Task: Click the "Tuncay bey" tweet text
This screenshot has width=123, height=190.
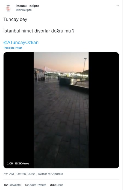Action: coord(15,20)
